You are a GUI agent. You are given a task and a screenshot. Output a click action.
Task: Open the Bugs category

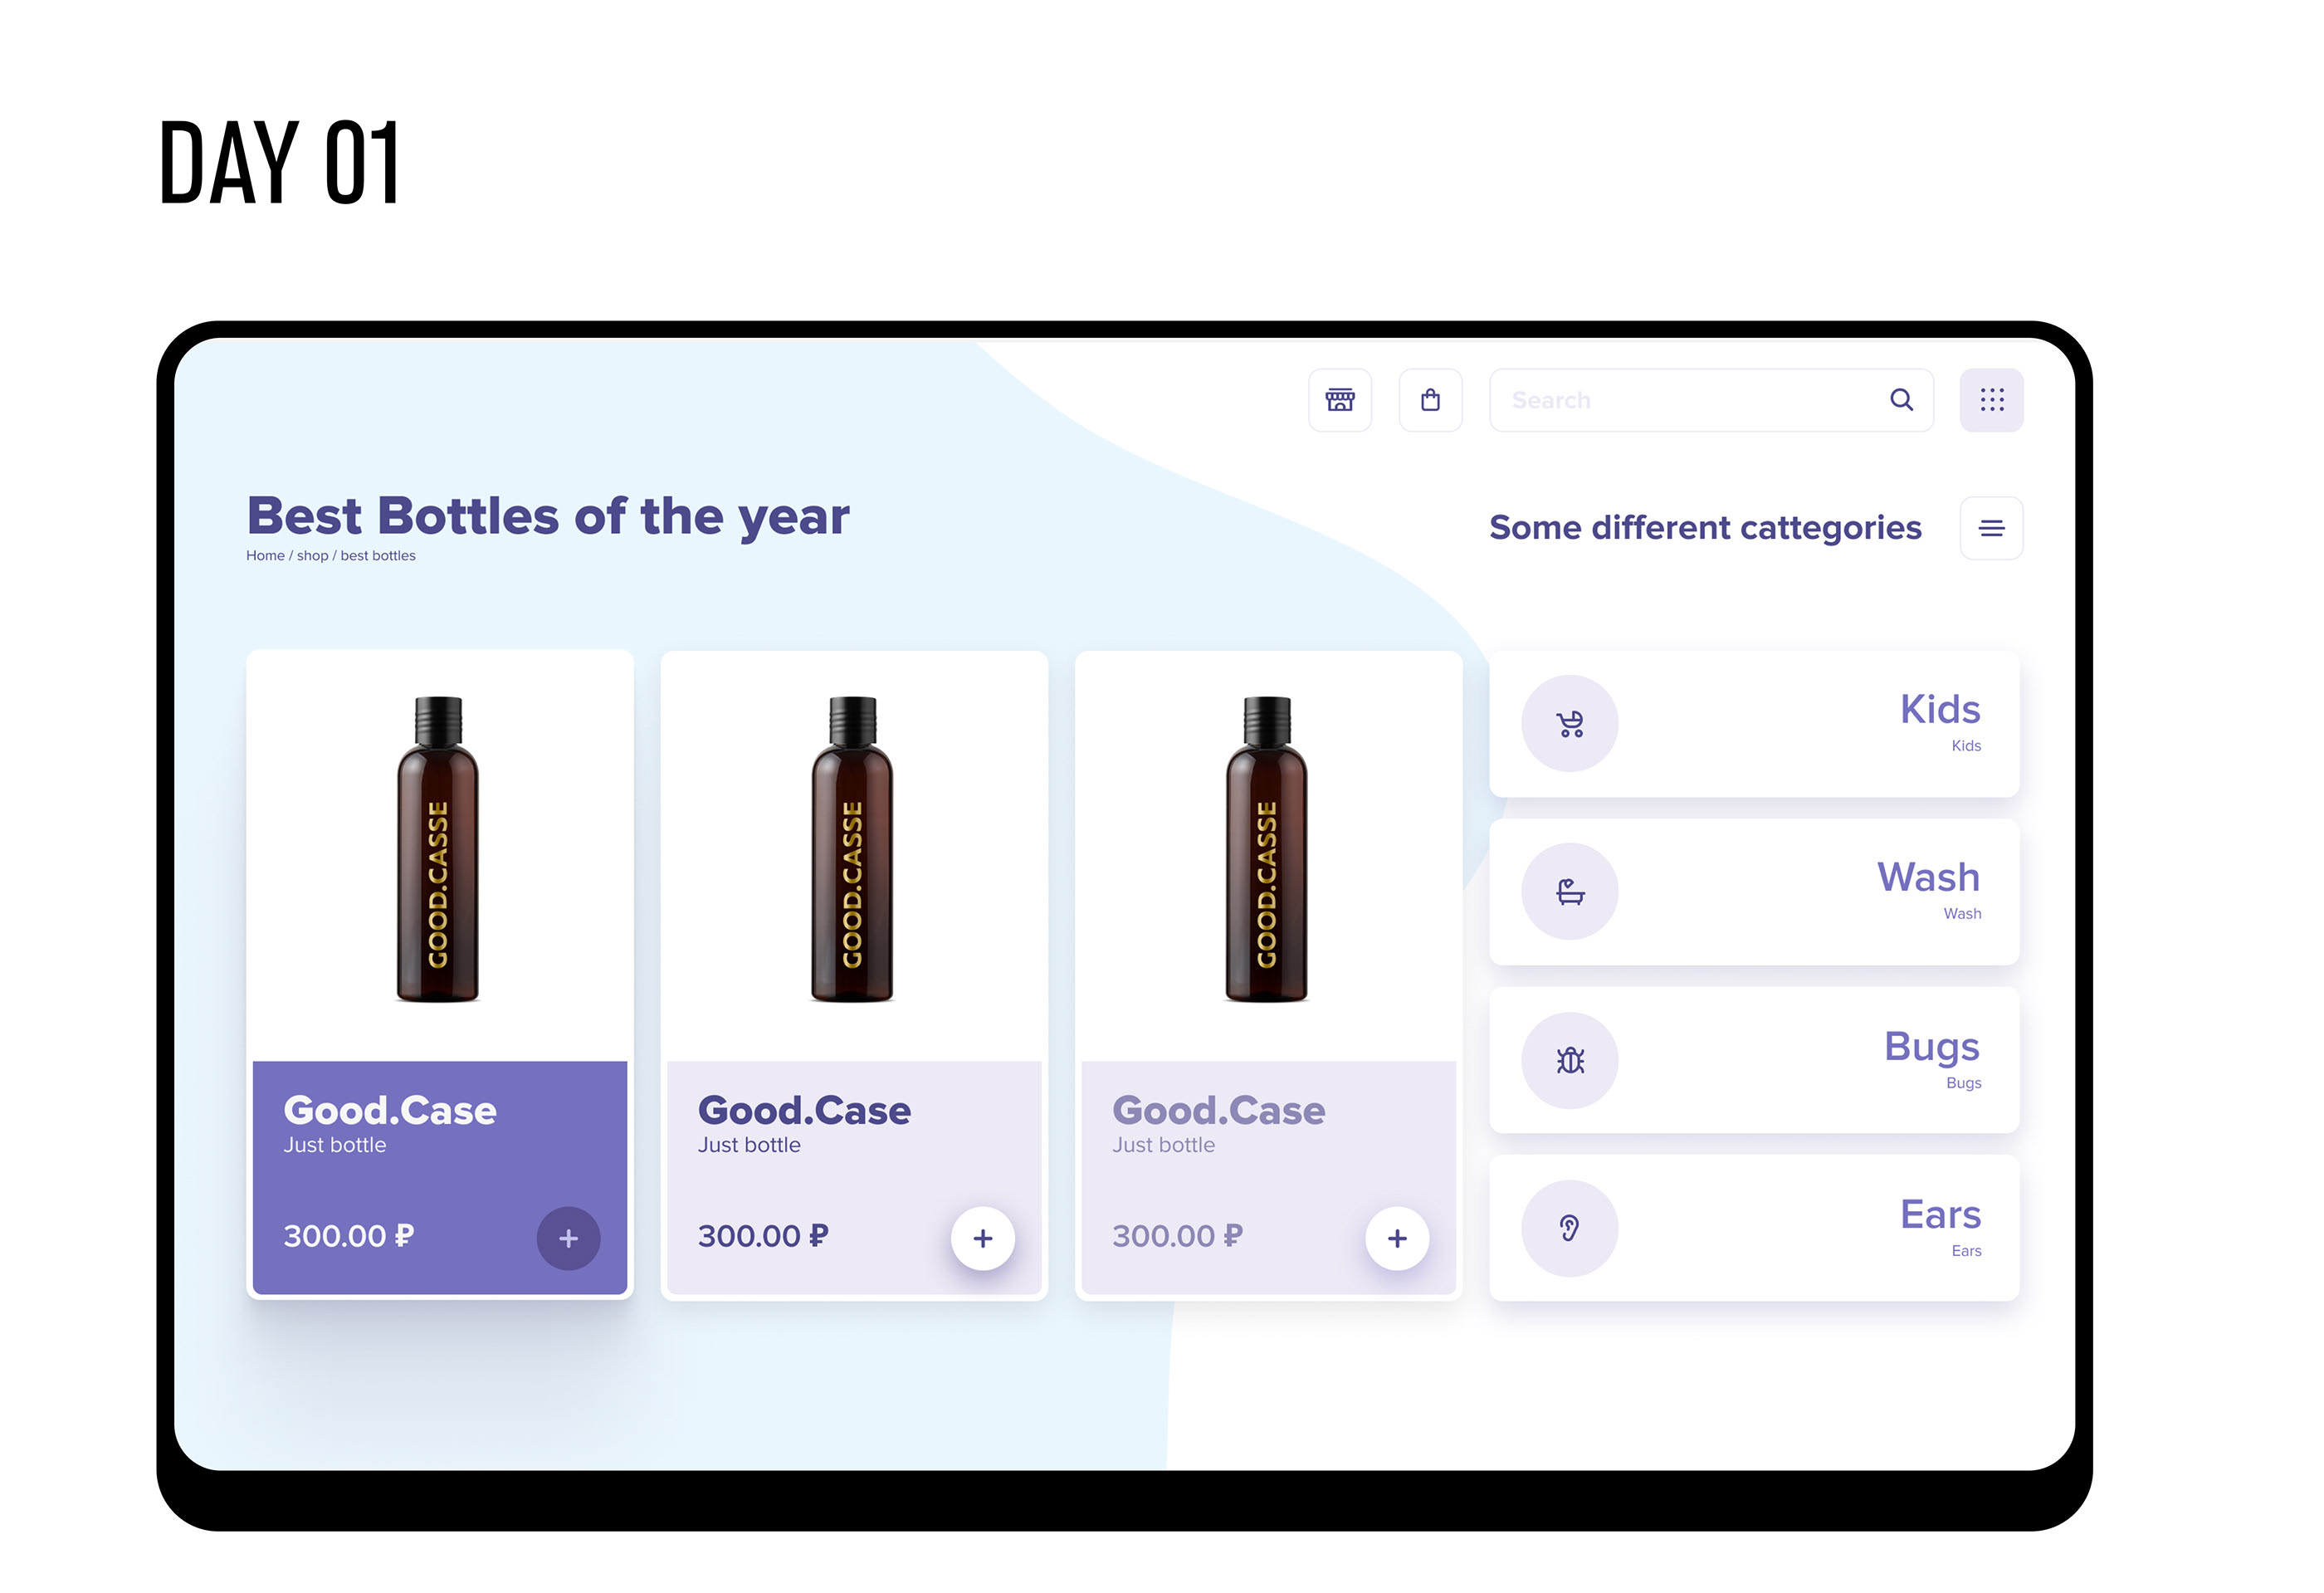(1931, 1047)
